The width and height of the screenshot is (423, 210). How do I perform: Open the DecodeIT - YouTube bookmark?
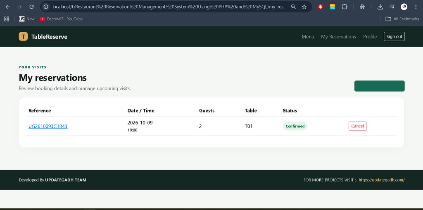[x=61, y=19]
